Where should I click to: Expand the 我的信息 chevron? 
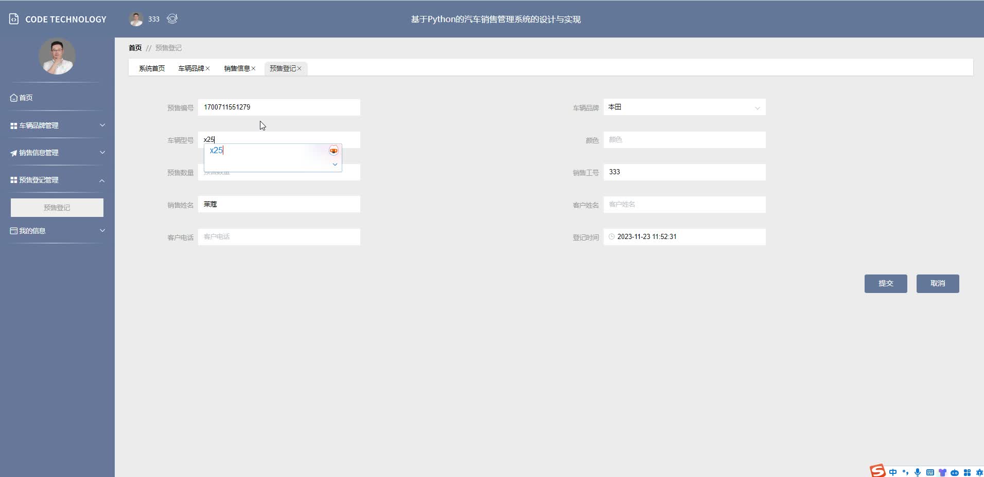point(102,230)
